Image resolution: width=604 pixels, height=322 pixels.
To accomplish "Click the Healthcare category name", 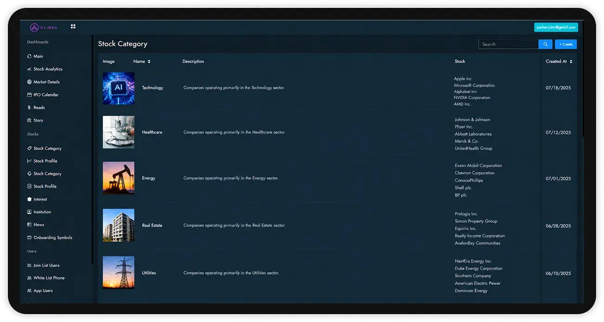I will (152, 132).
